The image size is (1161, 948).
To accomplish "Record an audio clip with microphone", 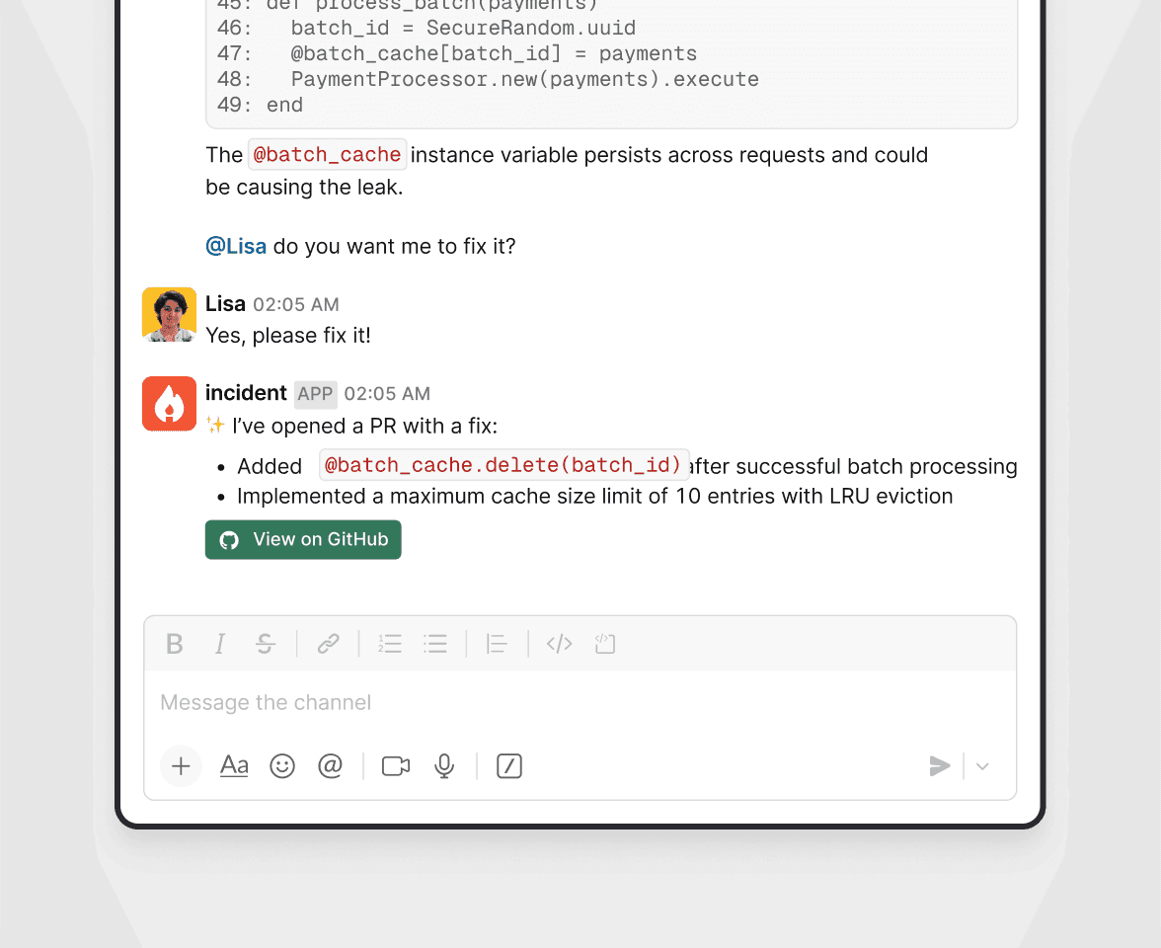I will [445, 766].
